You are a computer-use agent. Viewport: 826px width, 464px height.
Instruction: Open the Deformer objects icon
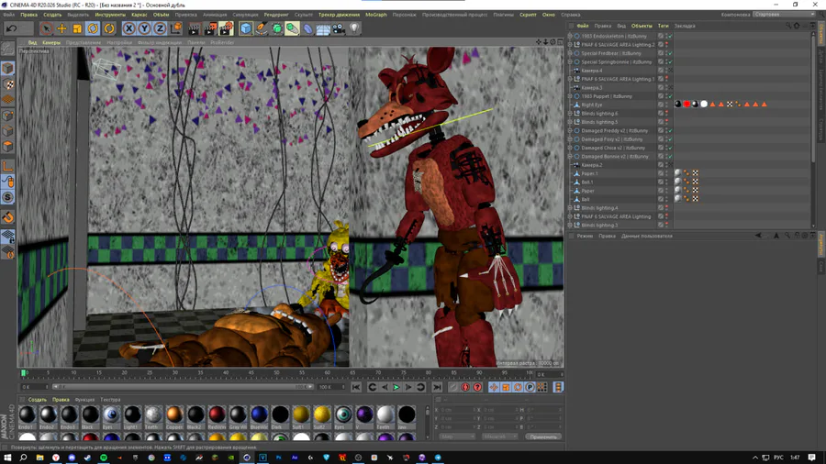[307, 28]
